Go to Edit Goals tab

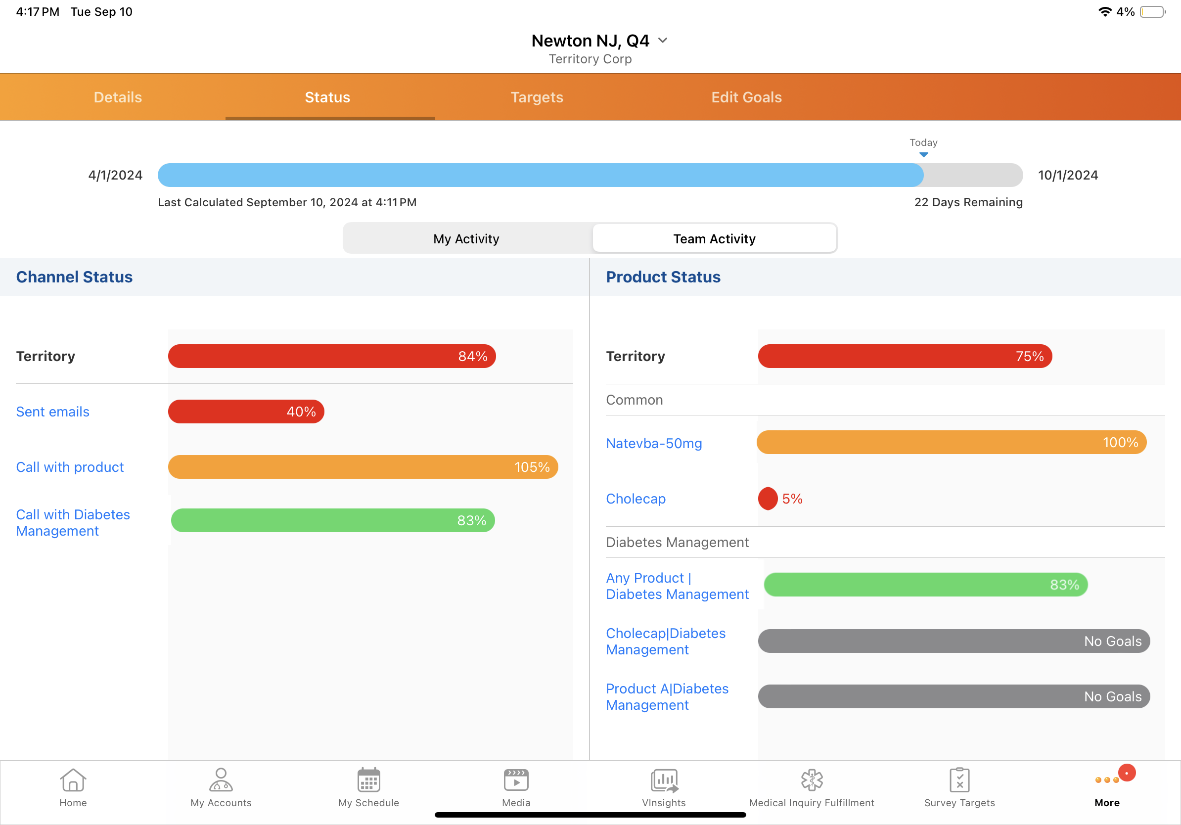(x=746, y=97)
